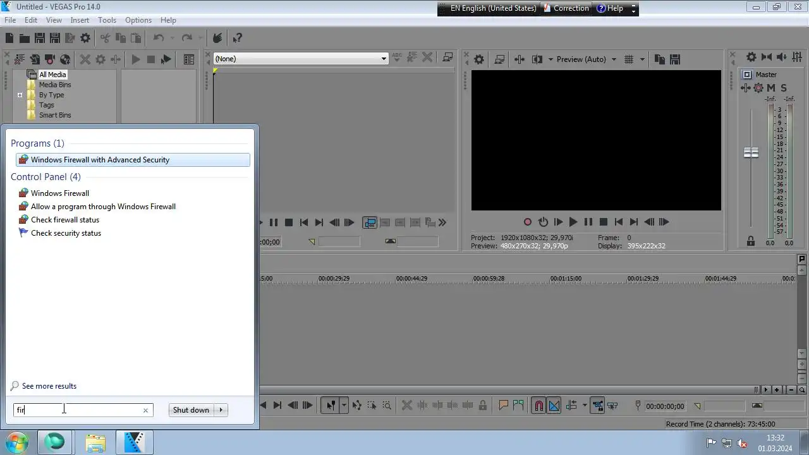Click the Cut scissors icon
The width and height of the screenshot is (809, 455).
click(x=105, y=39)
